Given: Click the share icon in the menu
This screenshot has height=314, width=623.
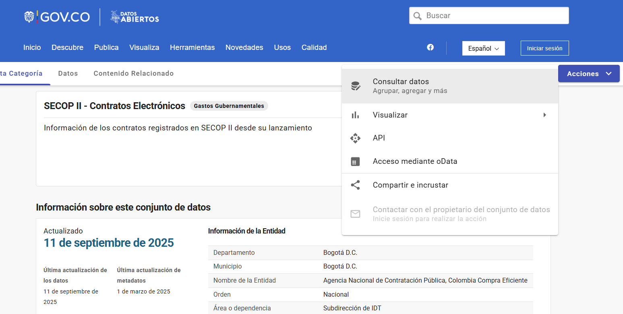Looking at the screenshot, I should 355,185.
